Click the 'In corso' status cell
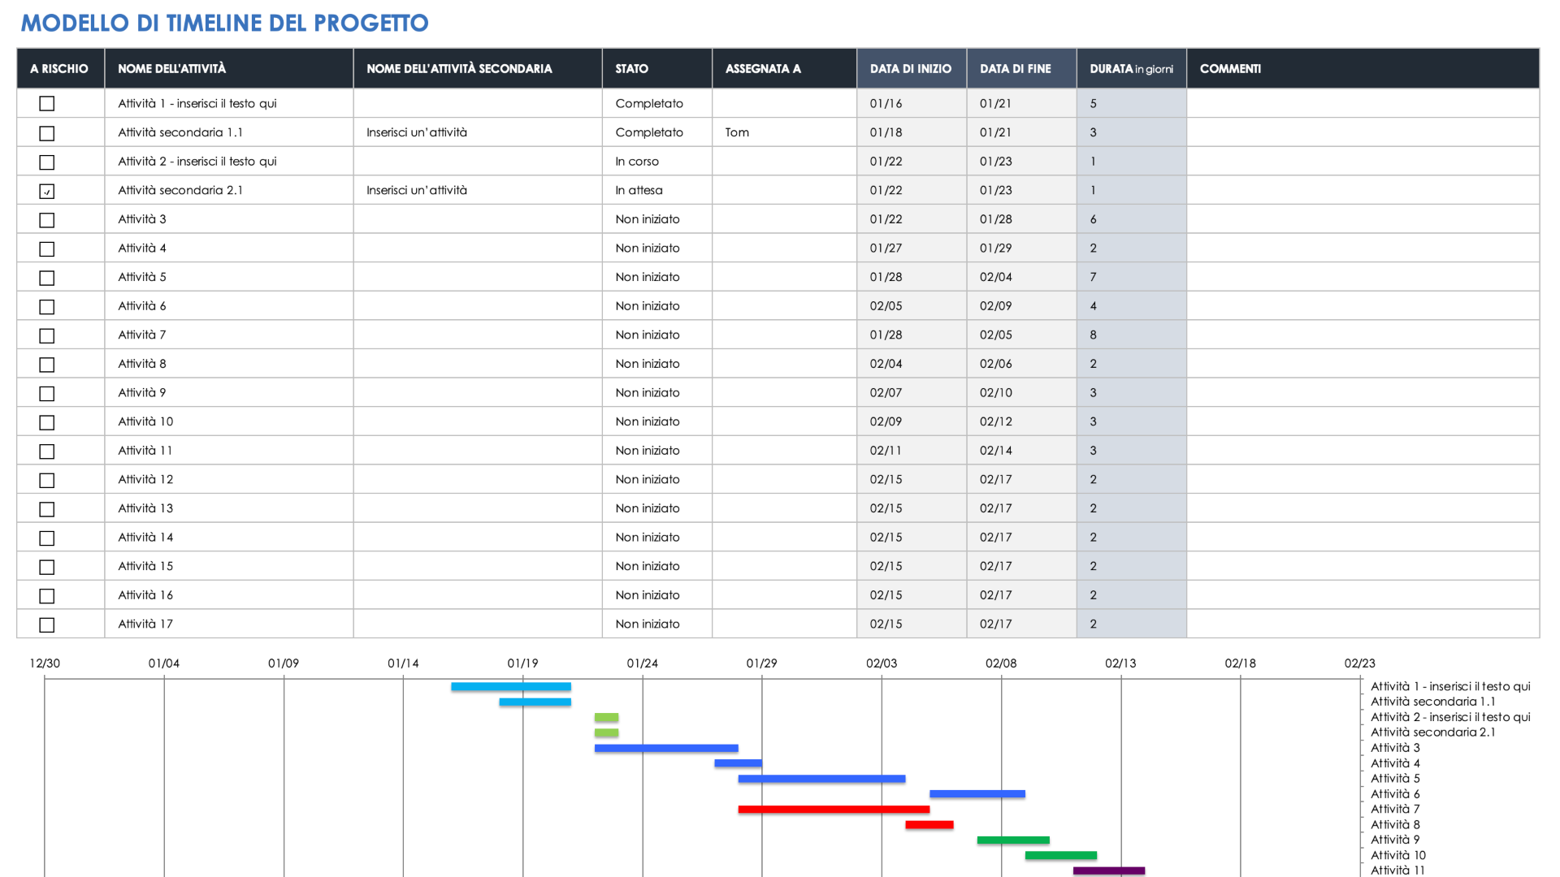Screen dimensions: 1560x877 (657, 162)
